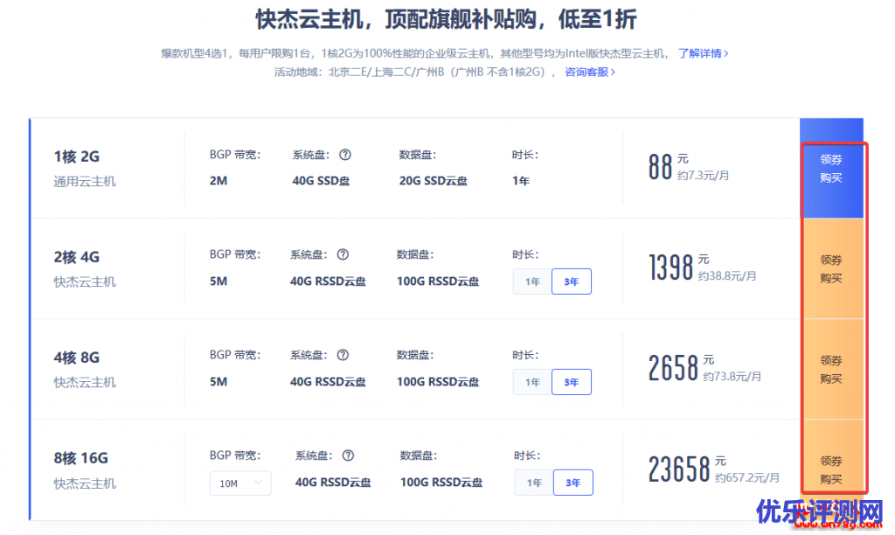Open the 咨询客服 link
Viewport: 895px width, 535px height.
(590, 72)
